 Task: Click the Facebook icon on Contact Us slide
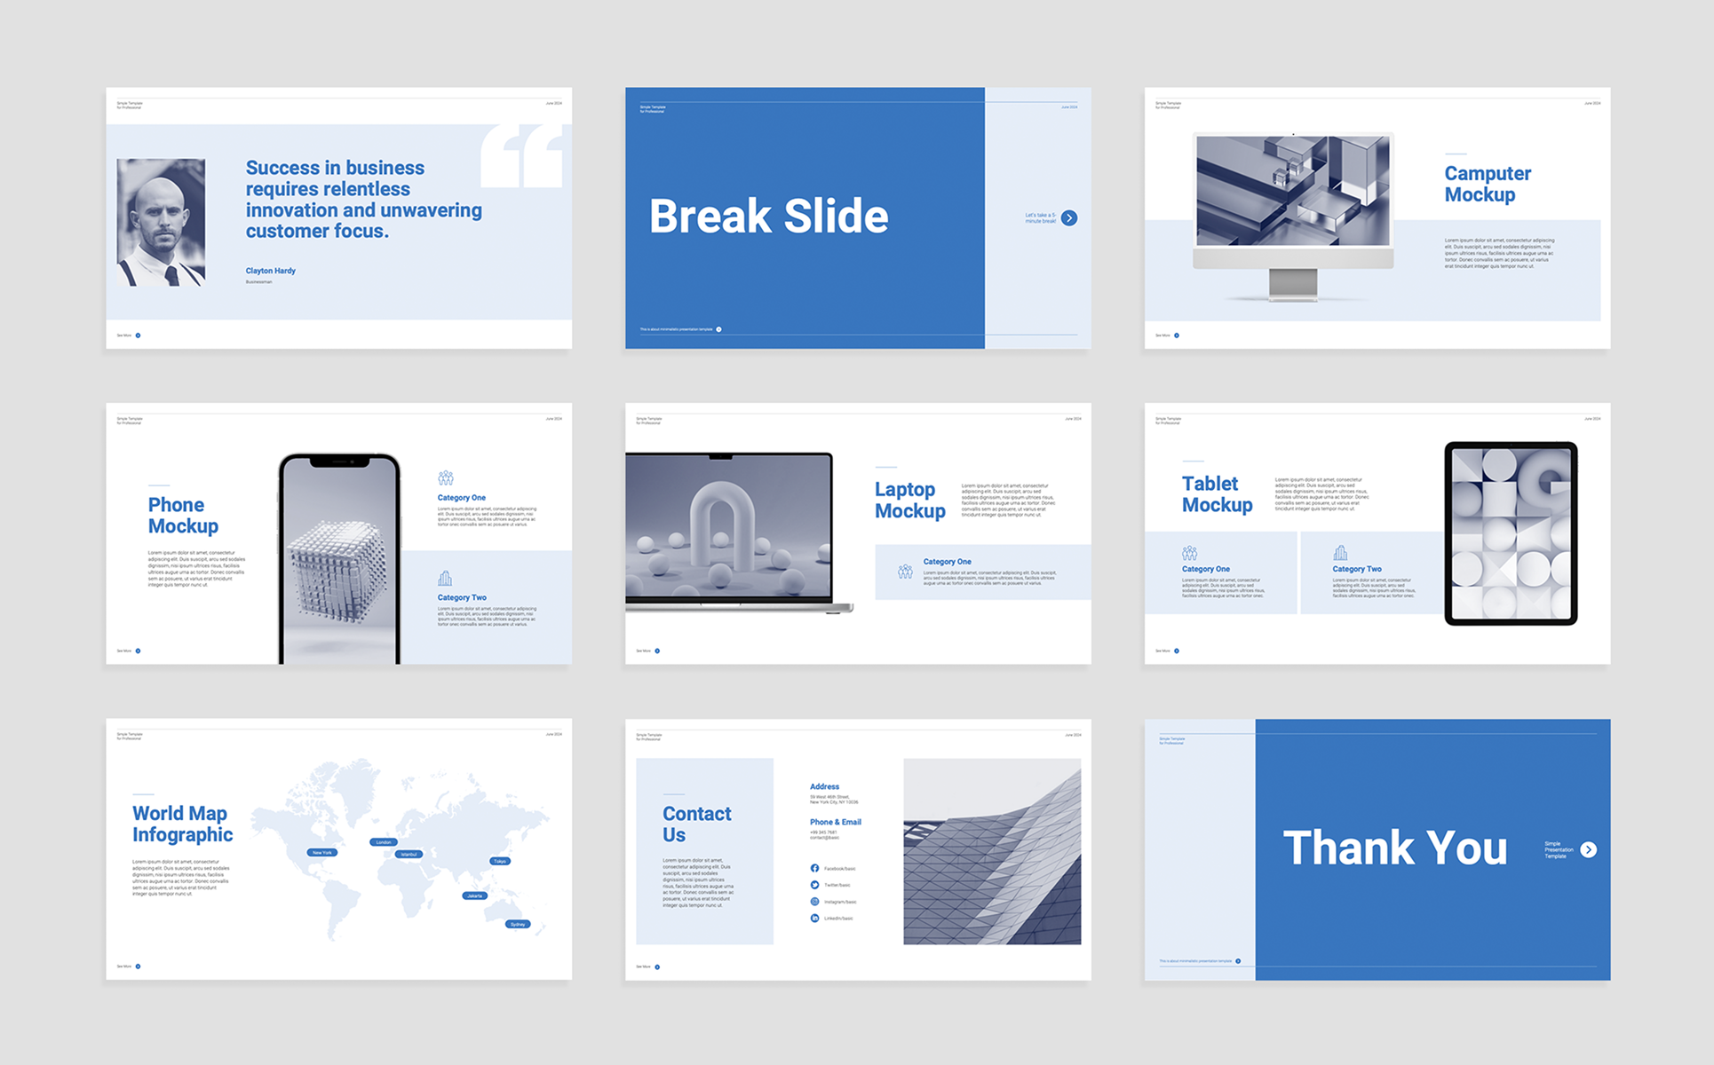pos(814,868)
